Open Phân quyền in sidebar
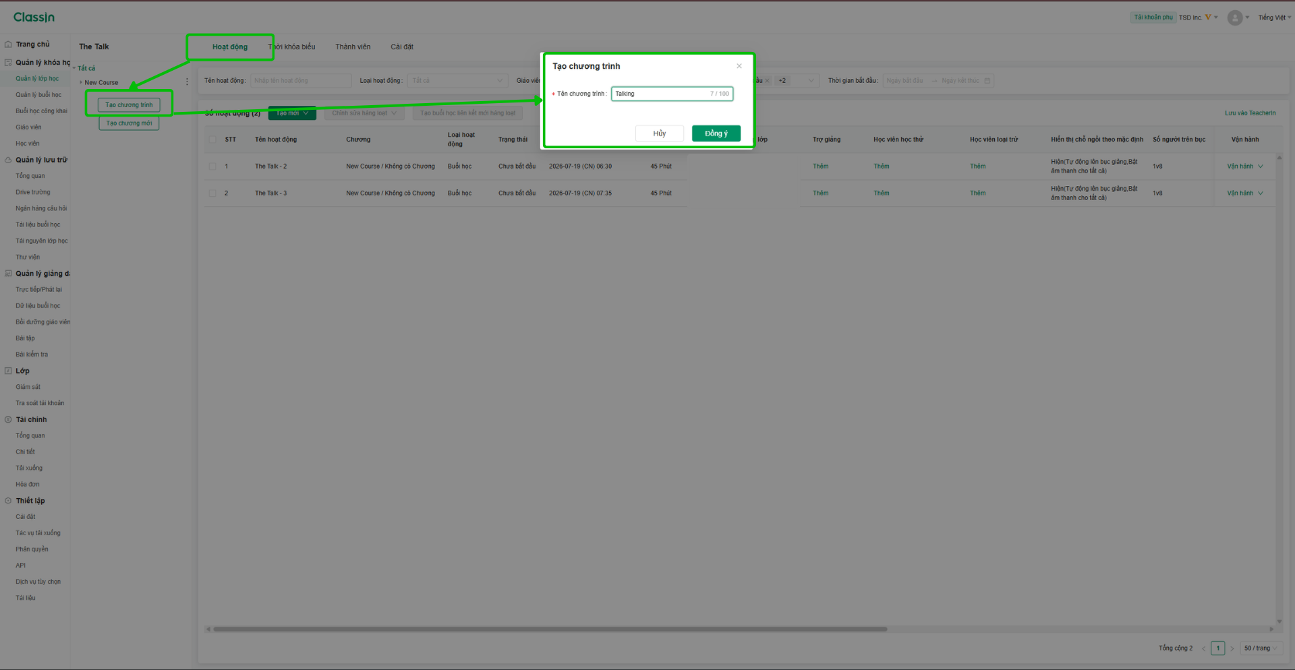 click(32, 549)
